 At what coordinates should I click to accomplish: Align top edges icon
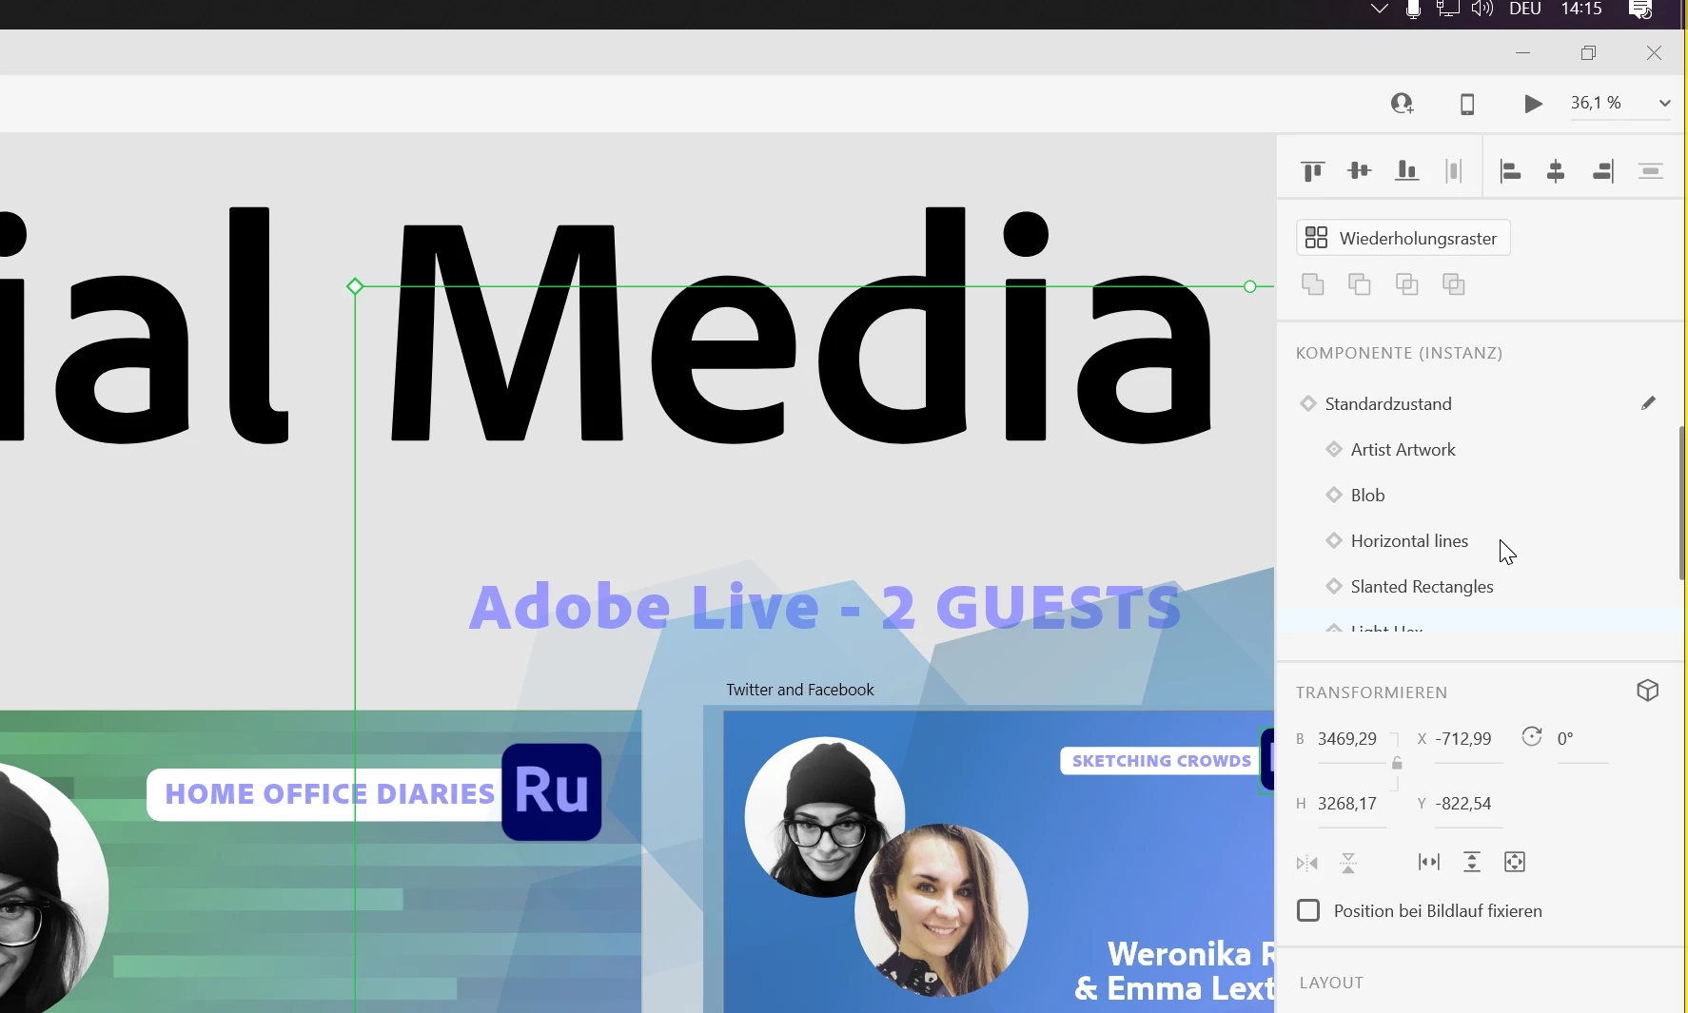coord(1313,171)
